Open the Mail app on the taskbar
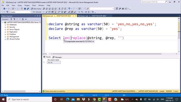181x102 pixels. coord(73,99)
